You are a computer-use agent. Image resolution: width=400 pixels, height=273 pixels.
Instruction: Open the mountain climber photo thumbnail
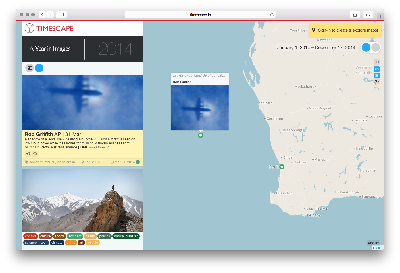click(x=82, y=200)
